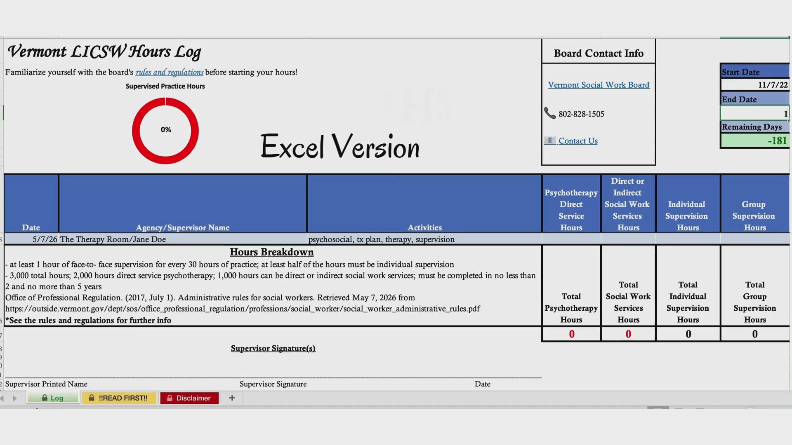Screen dimensions: 792x445
Task: Select the Total Social Work Services value 0
Action: pos(628,334)
